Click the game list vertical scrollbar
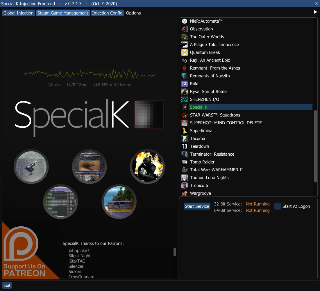This screenshot has width=320, height=291. 315,146
